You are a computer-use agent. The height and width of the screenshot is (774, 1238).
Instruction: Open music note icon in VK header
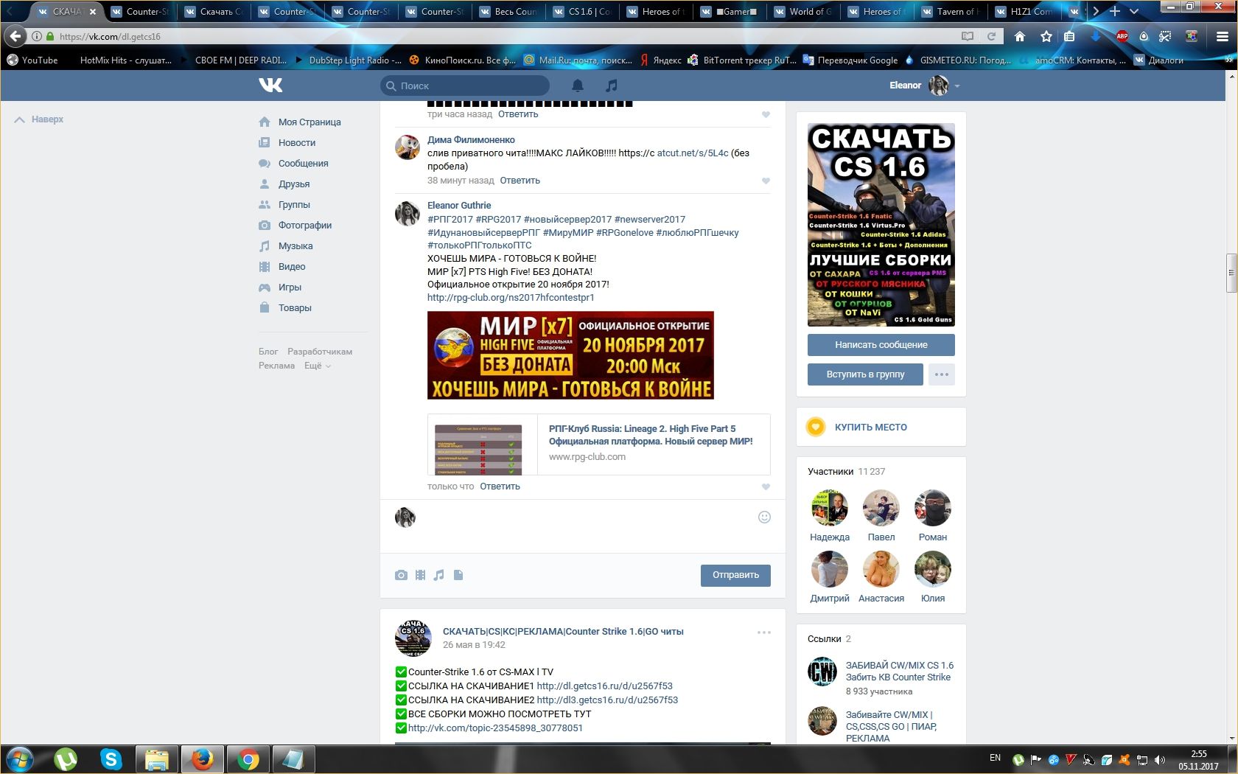pyautogui.click(x=611, y=86)
